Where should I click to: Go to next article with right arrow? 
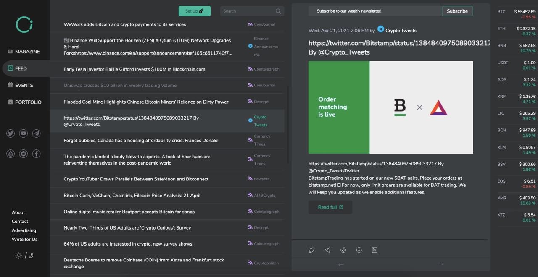pyautogui.click(x=440, y=264)
